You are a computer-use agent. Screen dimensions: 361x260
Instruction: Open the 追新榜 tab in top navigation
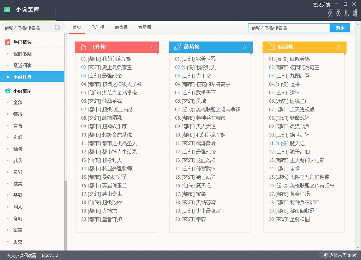144,27
